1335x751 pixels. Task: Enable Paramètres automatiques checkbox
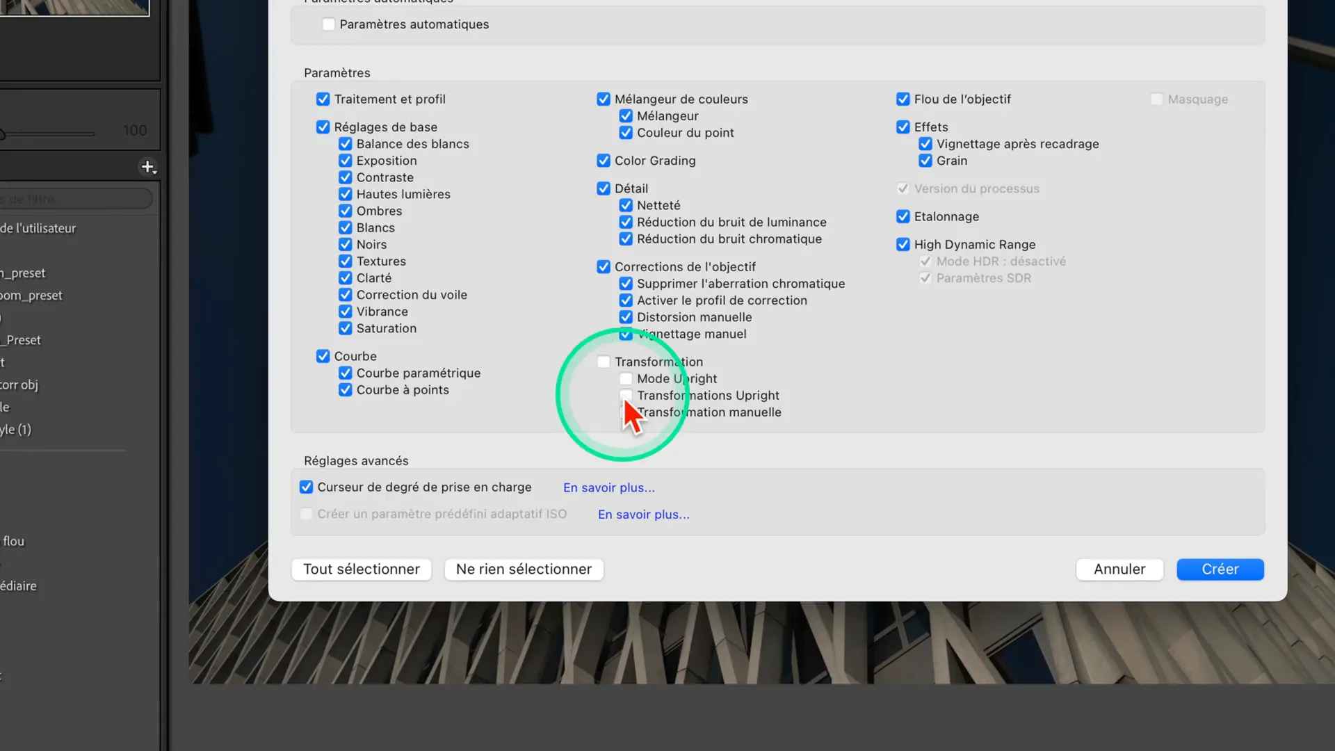pyautogui.click(x=329, y=24)
